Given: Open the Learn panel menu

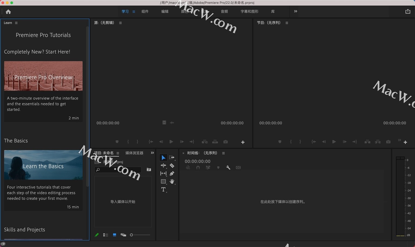Looking at the screenshot, I should tap(16, 23).
